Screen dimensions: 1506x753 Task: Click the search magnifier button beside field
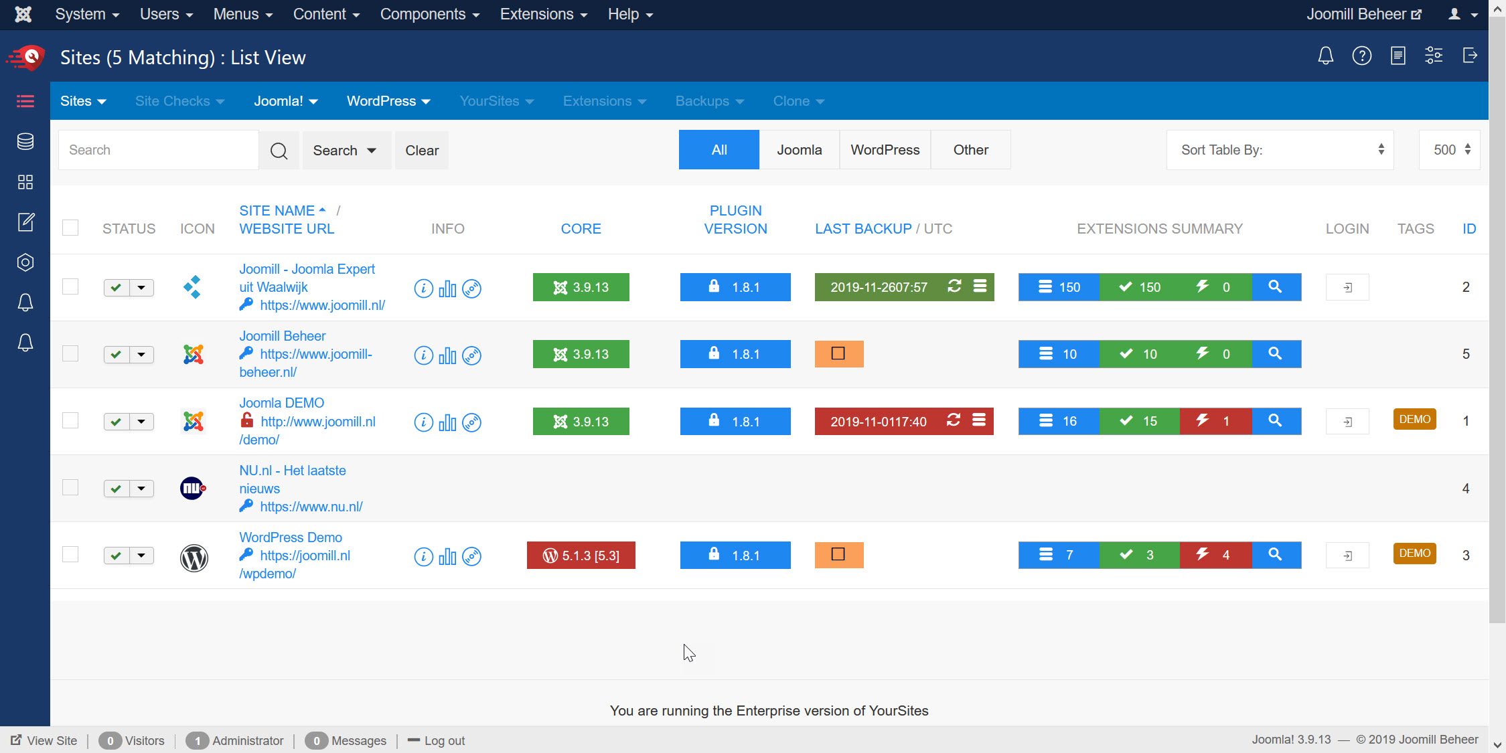(279, 151)
